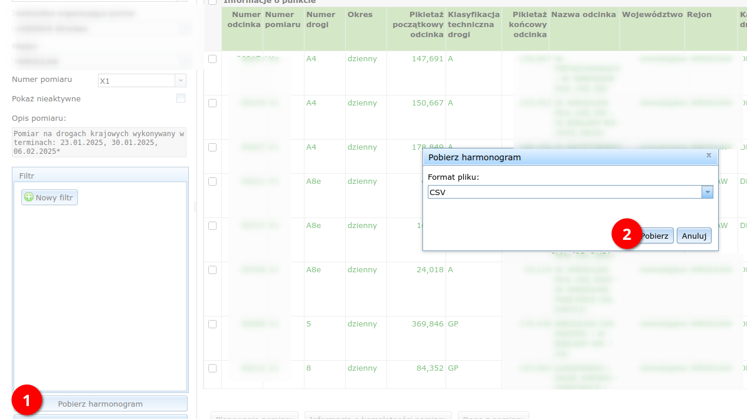Click the Okres column header
The height and width of the screenshot is (419, 747).
(366, 29)
